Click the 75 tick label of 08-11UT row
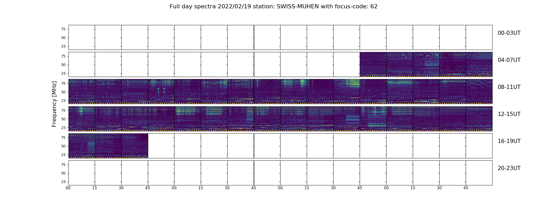The width and height of the screenshot is (547, 208). click(x=63, y=83)
